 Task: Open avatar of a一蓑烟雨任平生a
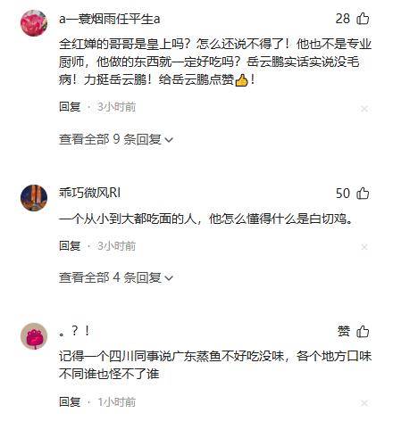pos(34,23)
